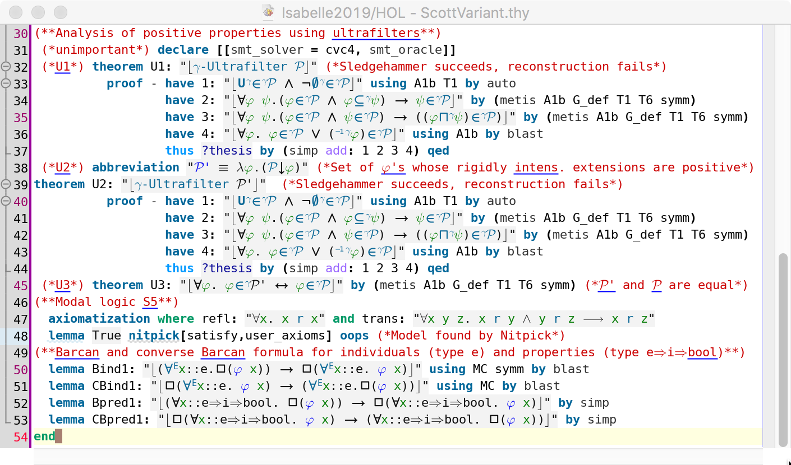The height and width of the screenshot is (465, 791).
Task: Collapse the proof fold on line 40
Action: click(x=6, y=201)
